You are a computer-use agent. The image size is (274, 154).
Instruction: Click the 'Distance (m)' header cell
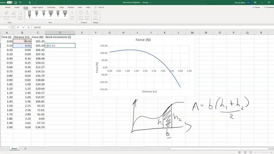coord(22,37)
